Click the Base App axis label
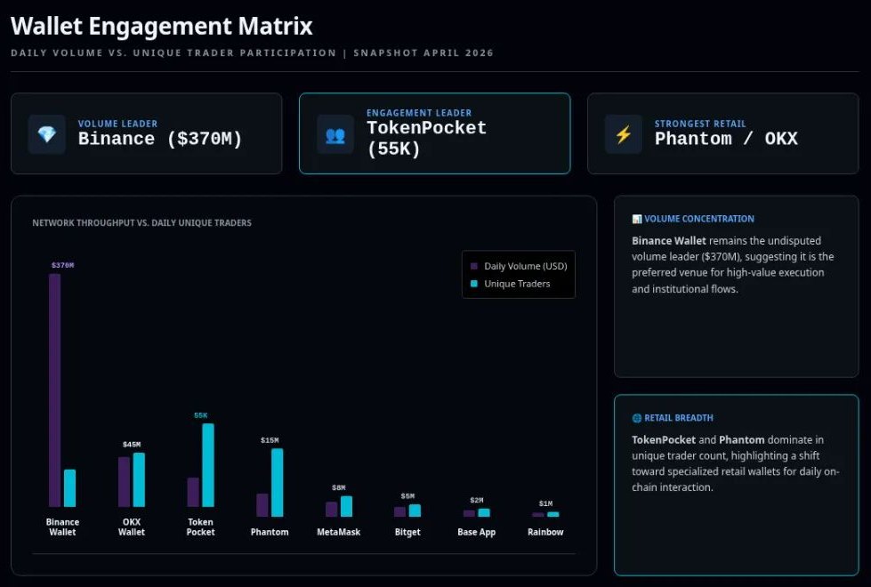Viewport: 871px width, 587px height. pyautogui.click(x=477, y=532)
